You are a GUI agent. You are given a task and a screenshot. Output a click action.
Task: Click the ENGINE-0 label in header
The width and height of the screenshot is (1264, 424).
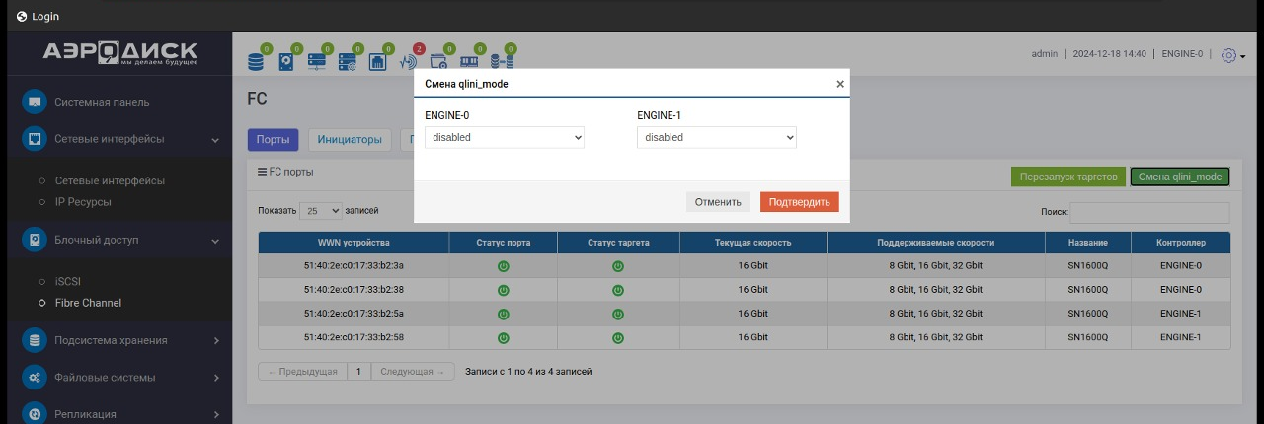pyautogui.click(x=1183, y=54)
